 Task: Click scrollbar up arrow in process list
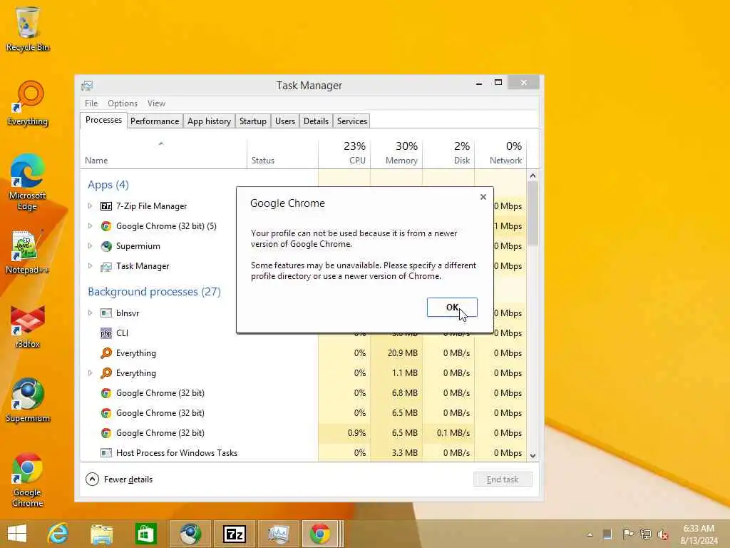[x=533, y=176]
